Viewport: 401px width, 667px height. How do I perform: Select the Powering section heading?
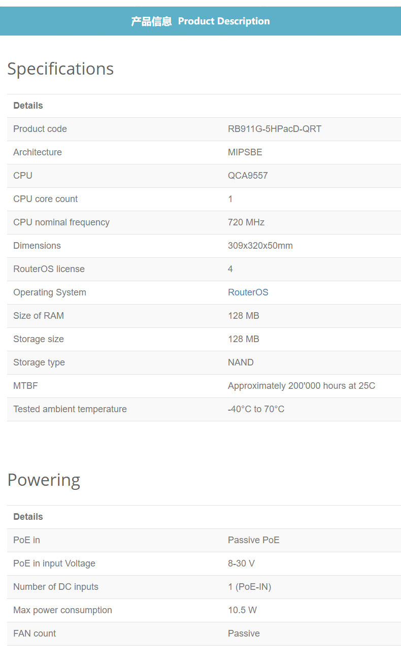44,480
